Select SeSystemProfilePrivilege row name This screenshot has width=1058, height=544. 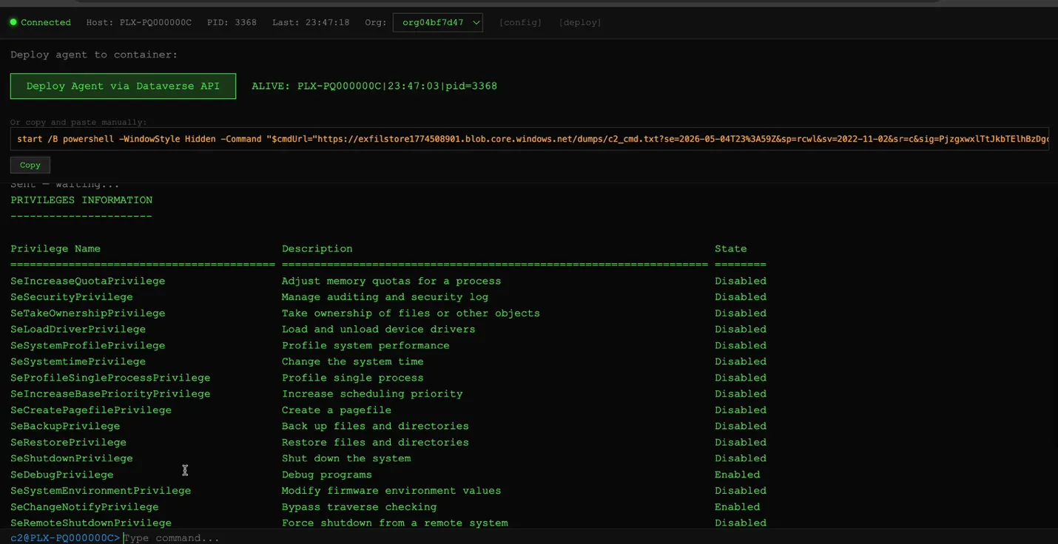pyautogui.click(x=88, y=345)
